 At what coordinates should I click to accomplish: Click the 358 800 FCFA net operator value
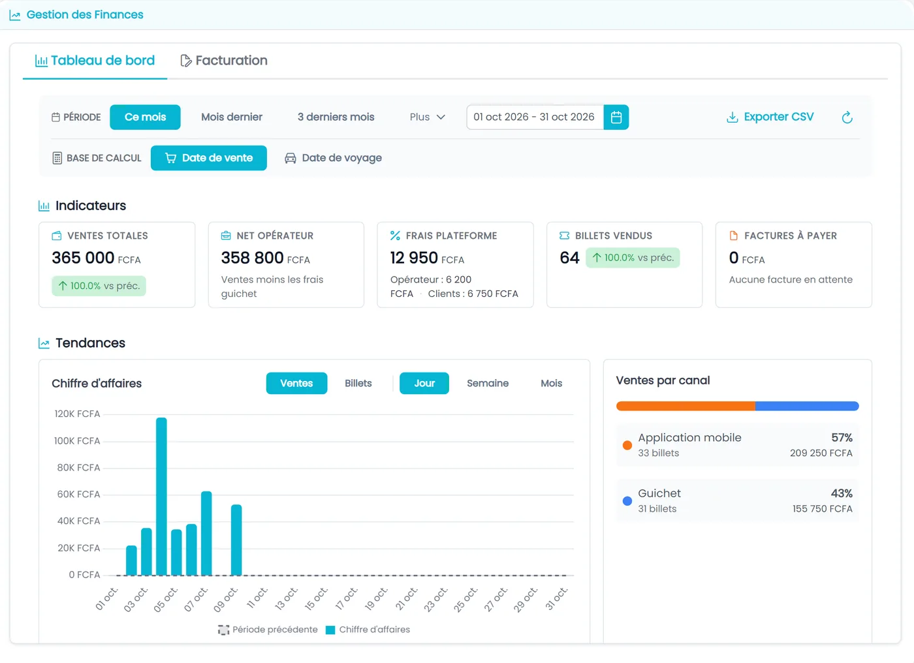click(266, 258)
